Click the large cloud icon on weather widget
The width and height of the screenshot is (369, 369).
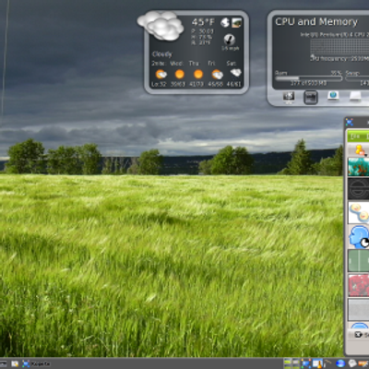tap(161, 26)
